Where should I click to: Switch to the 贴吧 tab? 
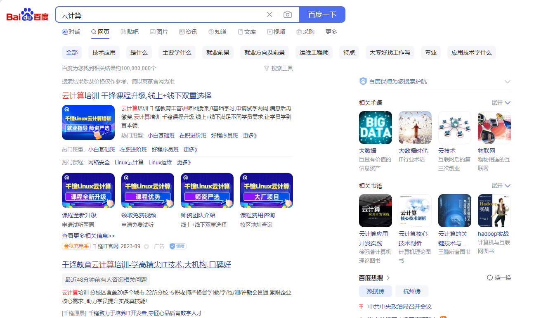[x=130, y=32]
